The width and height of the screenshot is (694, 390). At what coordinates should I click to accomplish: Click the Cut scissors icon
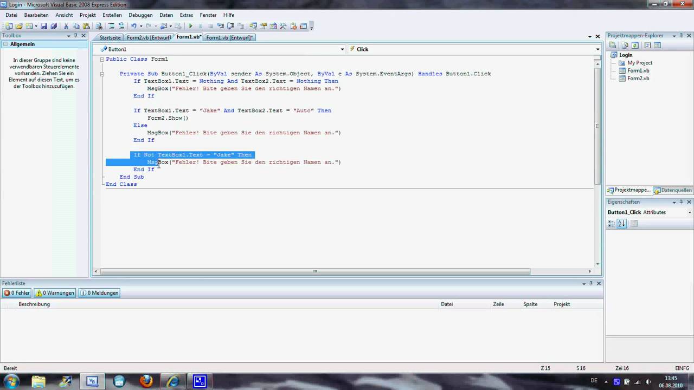(x=66, y=26)
